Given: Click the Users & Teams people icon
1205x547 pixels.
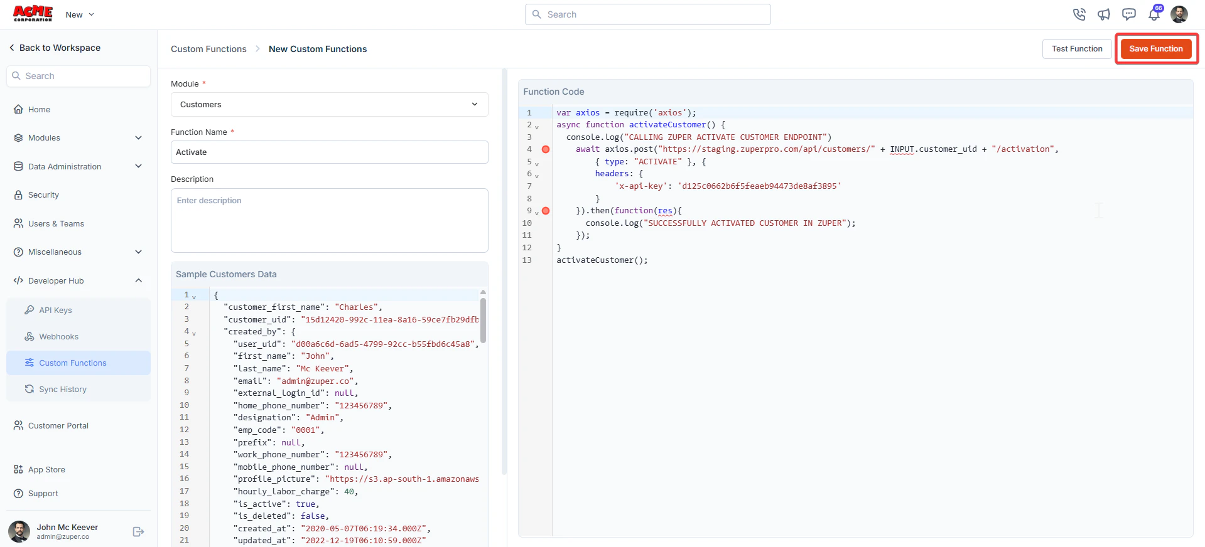Looking at the screenshot, I should click(18, 223).
